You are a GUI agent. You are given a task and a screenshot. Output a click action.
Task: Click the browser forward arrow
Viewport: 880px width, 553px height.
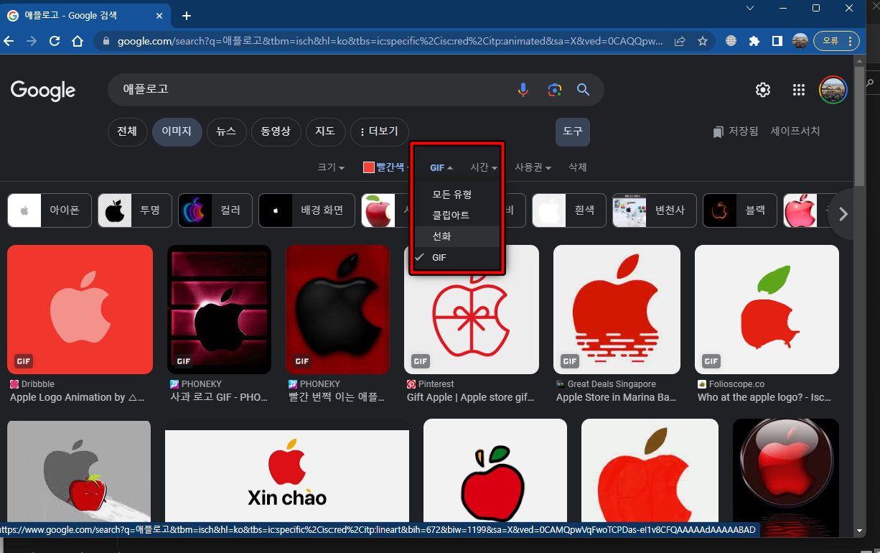32,41
